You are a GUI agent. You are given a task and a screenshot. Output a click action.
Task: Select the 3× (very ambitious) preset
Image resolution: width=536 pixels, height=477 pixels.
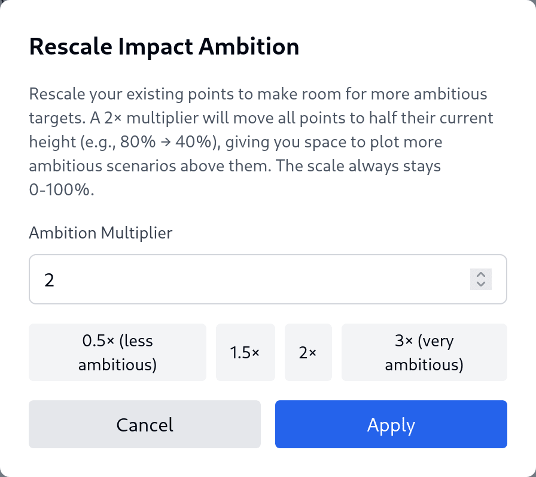click(424, 352)
